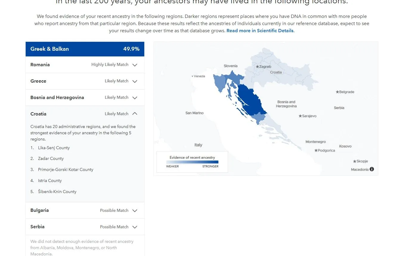Image resolution: width=418 pixels, height=256 pixels.
Task: Click the Belgrade star marker on map
Action: [x=337, y=92]
